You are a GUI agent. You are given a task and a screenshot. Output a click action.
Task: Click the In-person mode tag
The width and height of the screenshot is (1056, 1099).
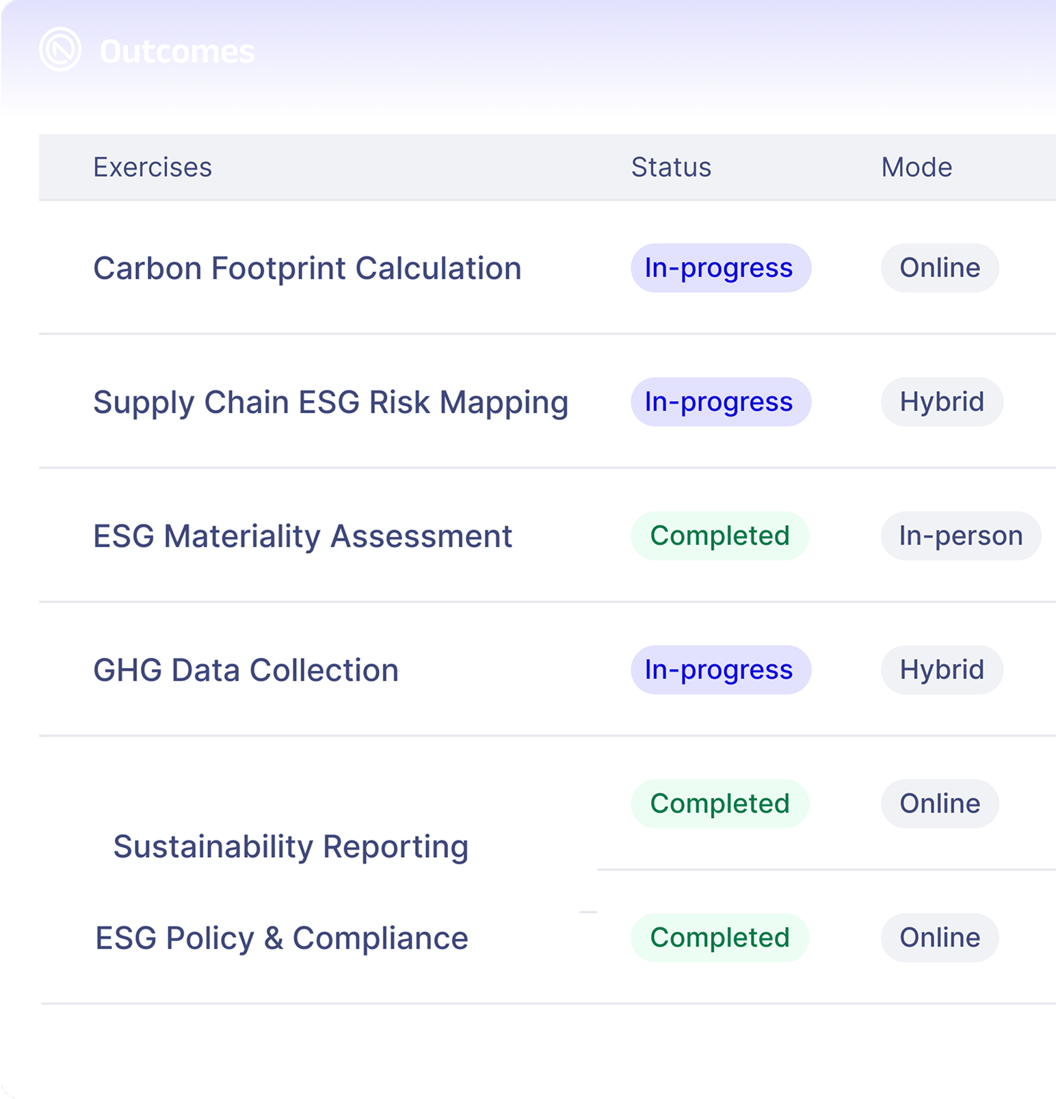(961, 536)
